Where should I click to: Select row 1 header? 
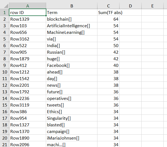(4, 13)
